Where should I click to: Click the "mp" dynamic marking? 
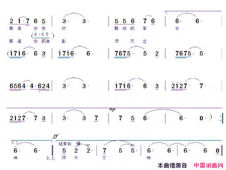[x=112, y=109]
